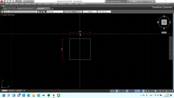Image resolution: width=174 pixels, height=98 pixels.
Task: Click the New drawing quick access icon
Action: [x=6, y=1]
